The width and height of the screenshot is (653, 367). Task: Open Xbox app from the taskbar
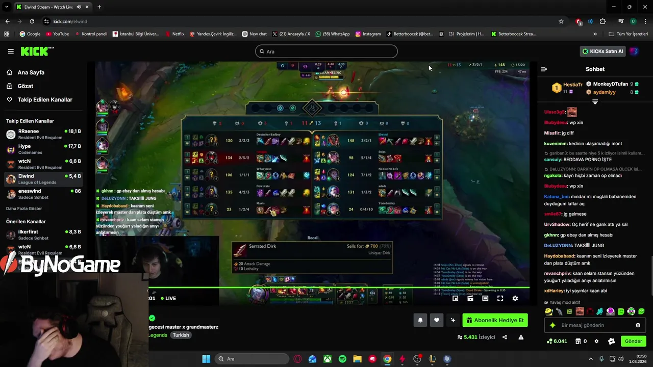coord(327,359)
